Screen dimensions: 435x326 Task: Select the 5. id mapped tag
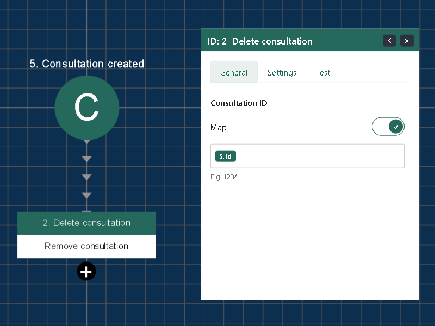click(x=226, y=156)
